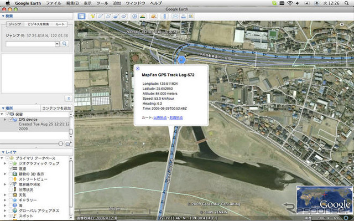Toggle the 保留 folder checkbox
The height and width of the screenshot is (221, 354).
point(8,114)
